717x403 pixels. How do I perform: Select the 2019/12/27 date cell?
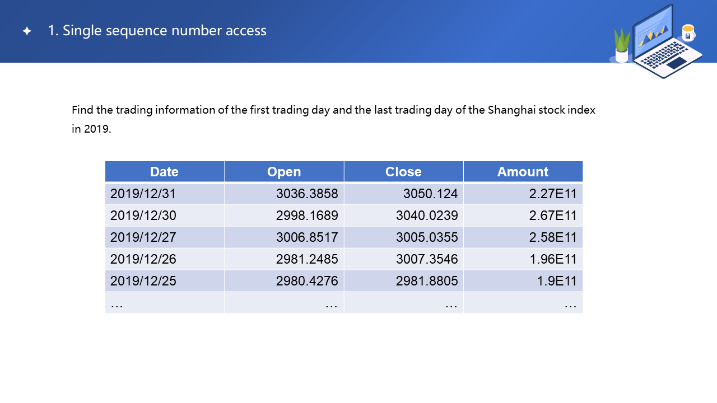(x=143, y=237)
